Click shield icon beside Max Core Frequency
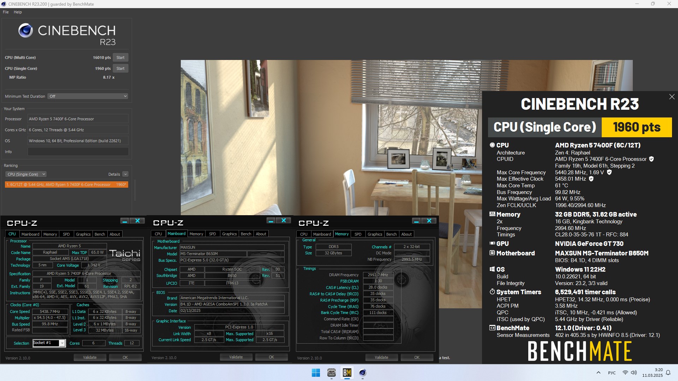678x381 pixels. 609,173
